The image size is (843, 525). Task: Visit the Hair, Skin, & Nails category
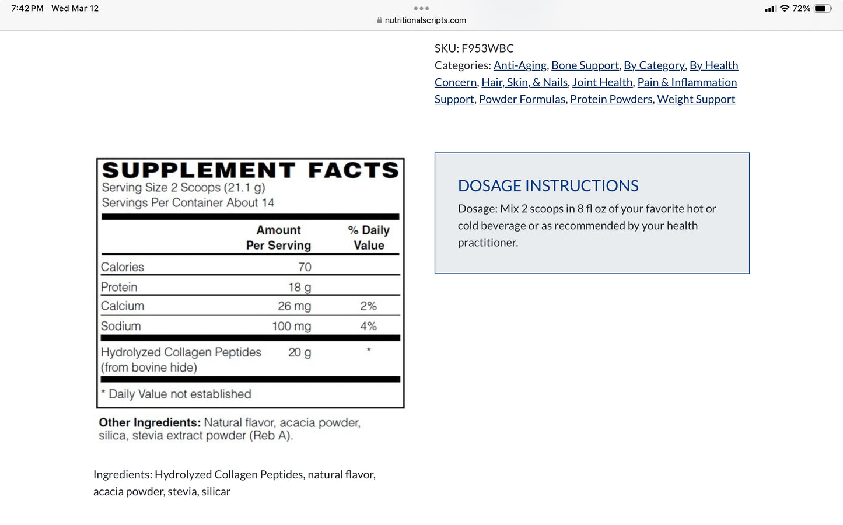click(524, 82)
